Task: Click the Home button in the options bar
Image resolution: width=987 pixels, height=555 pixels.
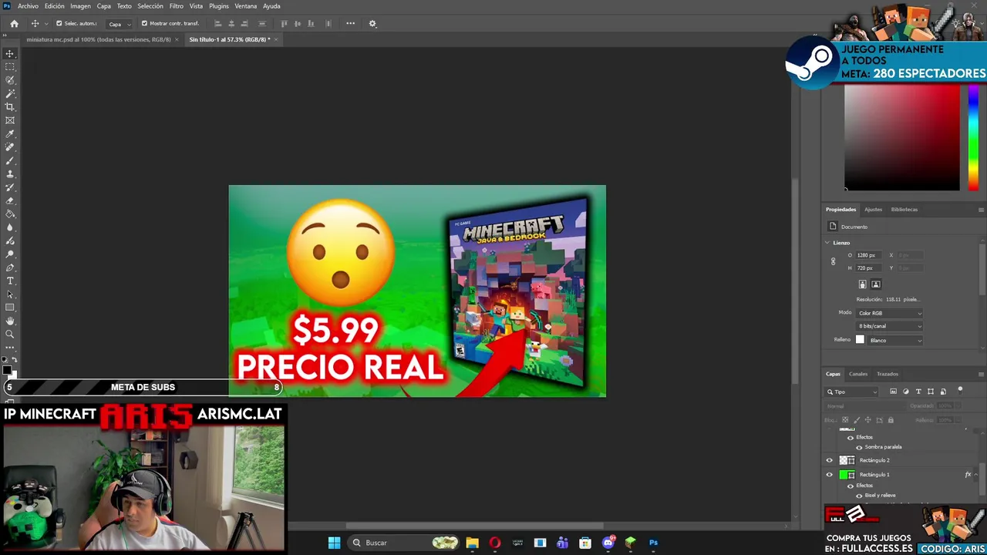Action: [14, 23]
